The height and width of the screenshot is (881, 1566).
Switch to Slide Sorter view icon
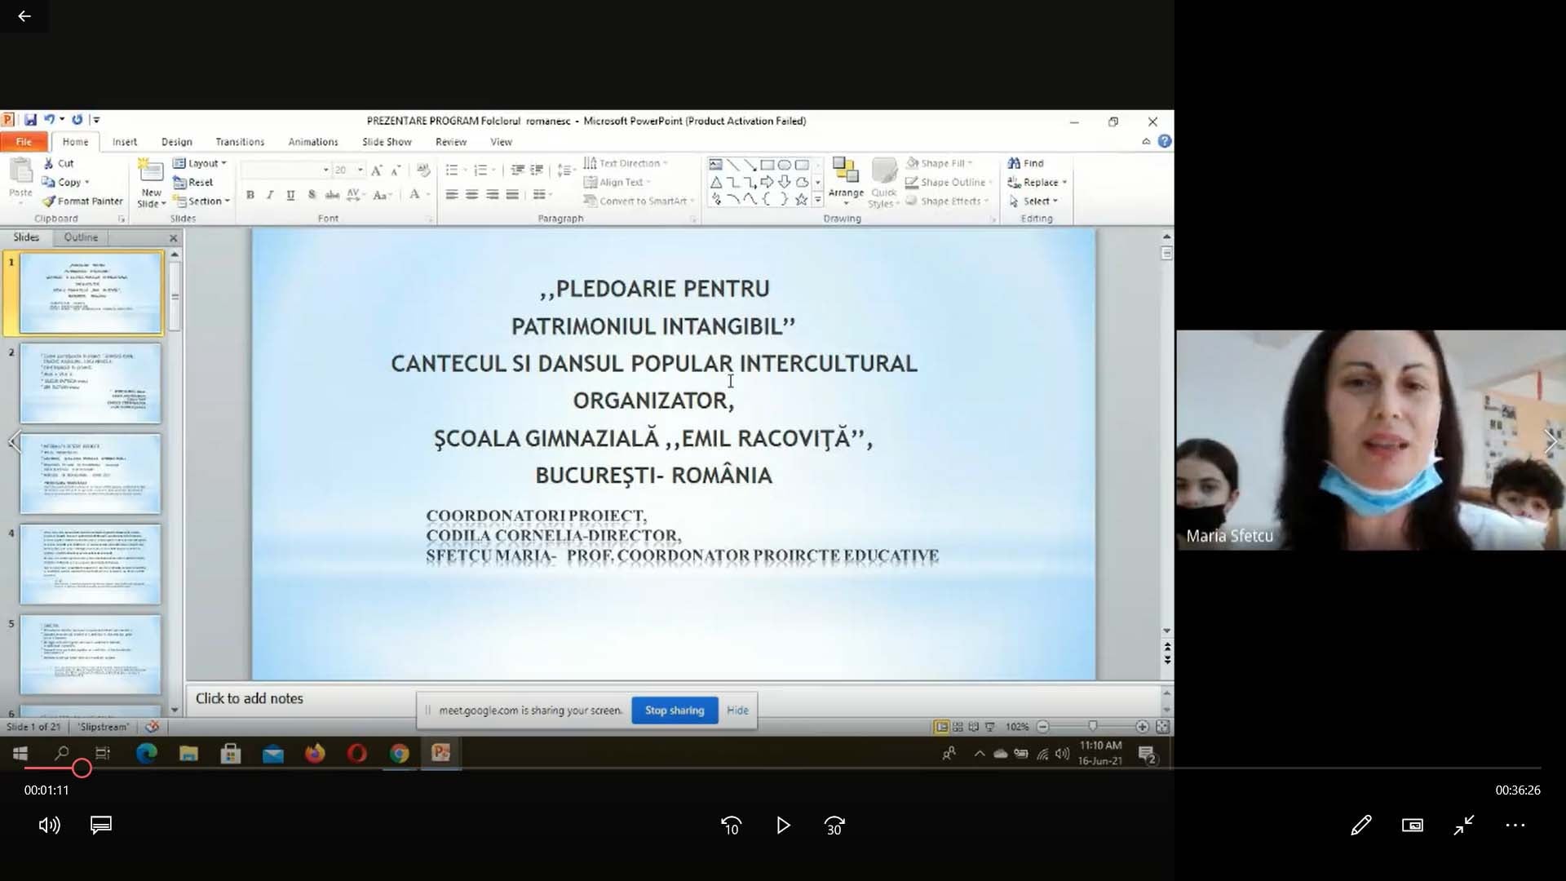tap(958, 726)
